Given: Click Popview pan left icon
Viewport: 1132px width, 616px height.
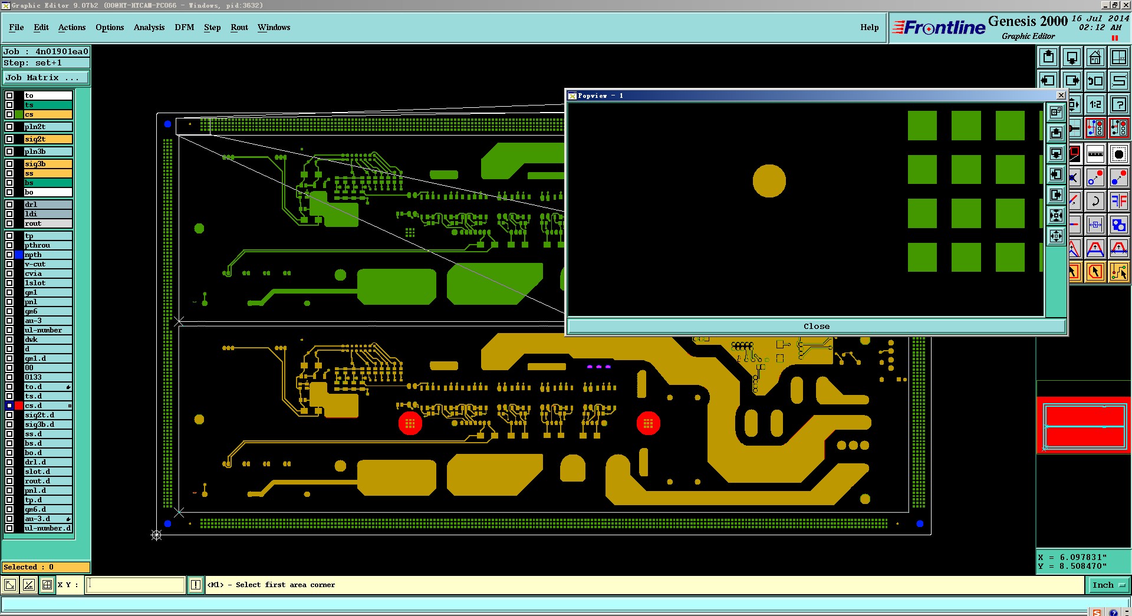Looking at the screenshot, I should click(1056, 174).
